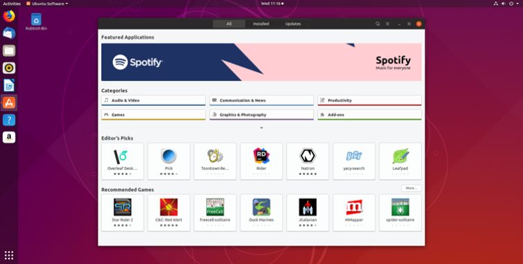Select the JGalaxian game tile
The height and width of the screenshot is (264, 523).
[308, 213]
